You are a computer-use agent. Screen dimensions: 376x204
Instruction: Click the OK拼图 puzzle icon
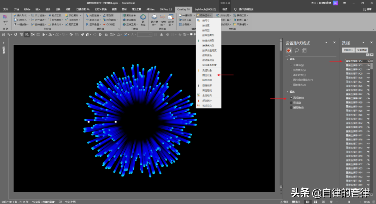click(x=171, y=20)
